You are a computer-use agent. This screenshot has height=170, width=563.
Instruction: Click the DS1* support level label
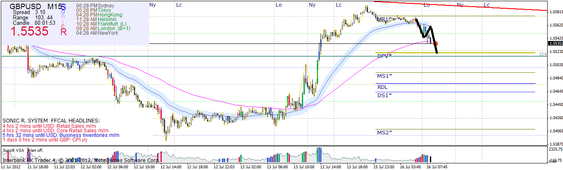point(385,95)
